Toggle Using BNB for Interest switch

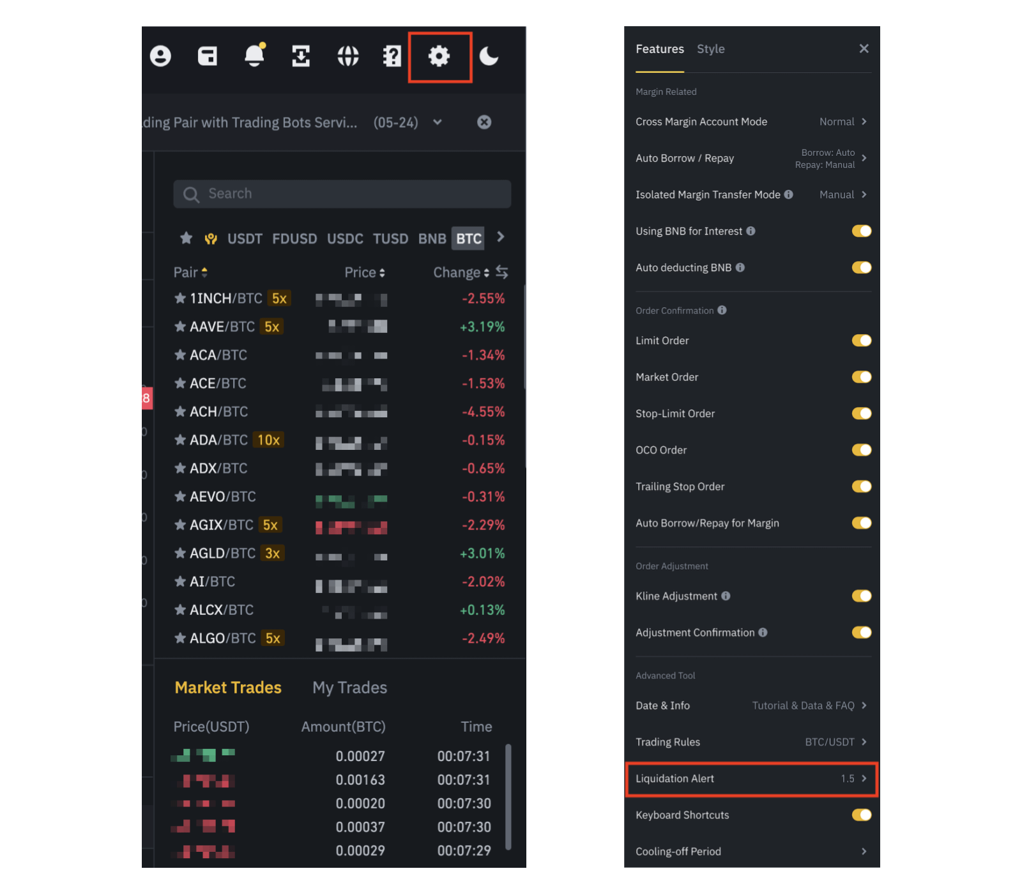[x=861, y=231]
